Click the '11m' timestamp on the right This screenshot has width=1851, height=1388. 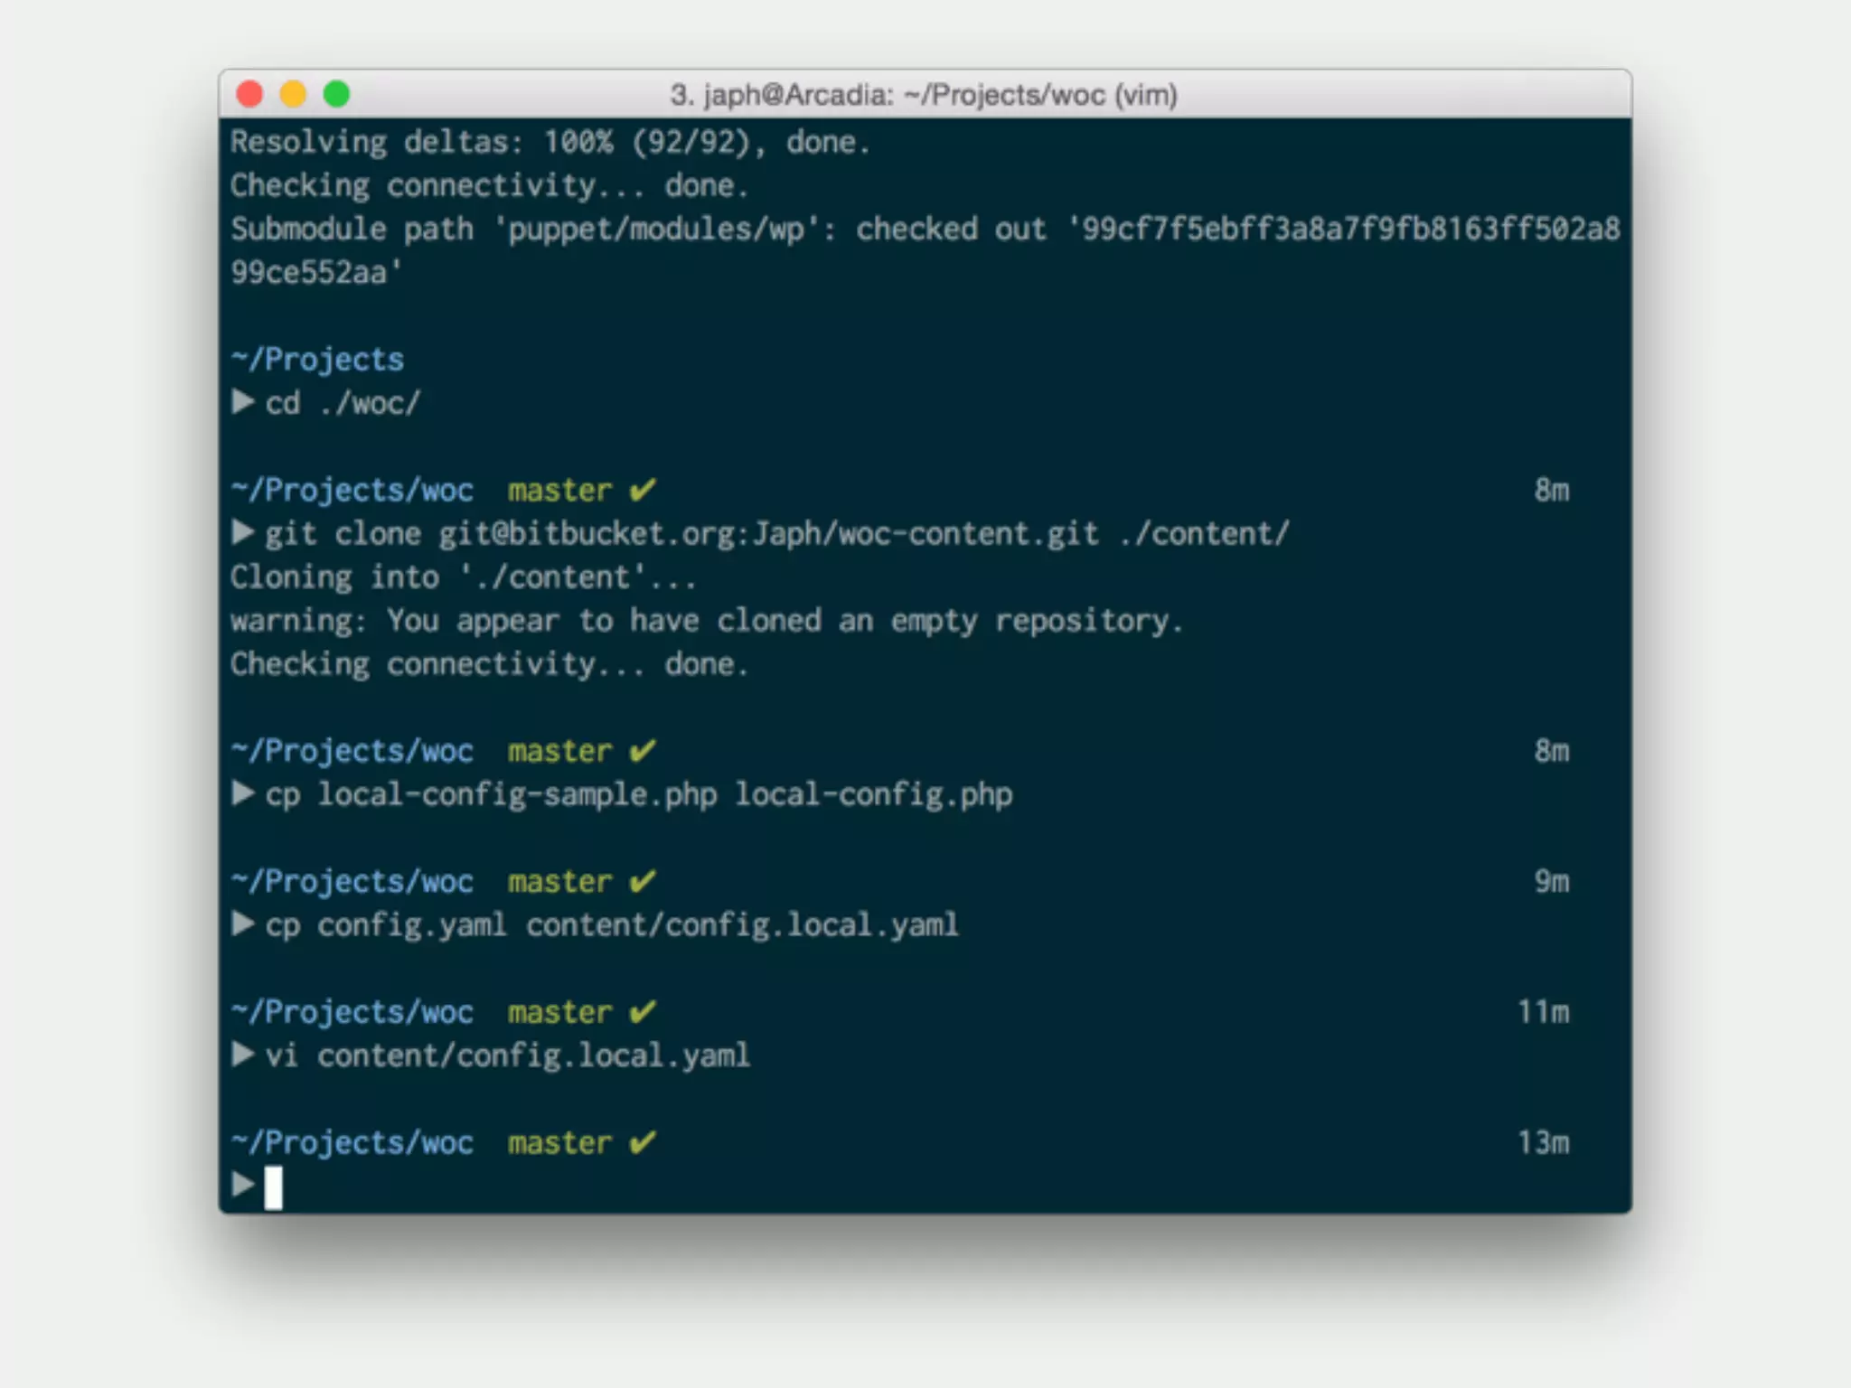click(1543, 1012)
